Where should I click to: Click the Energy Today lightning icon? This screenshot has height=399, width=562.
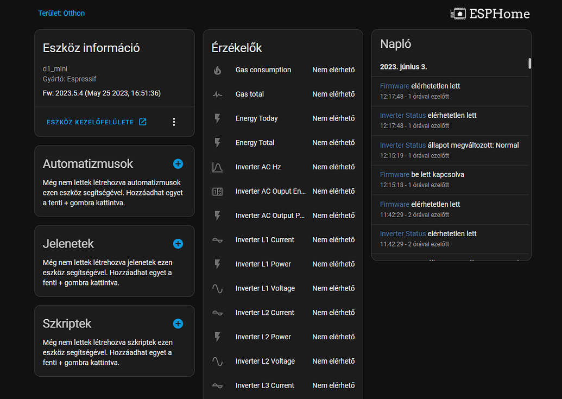pos(217,118)
